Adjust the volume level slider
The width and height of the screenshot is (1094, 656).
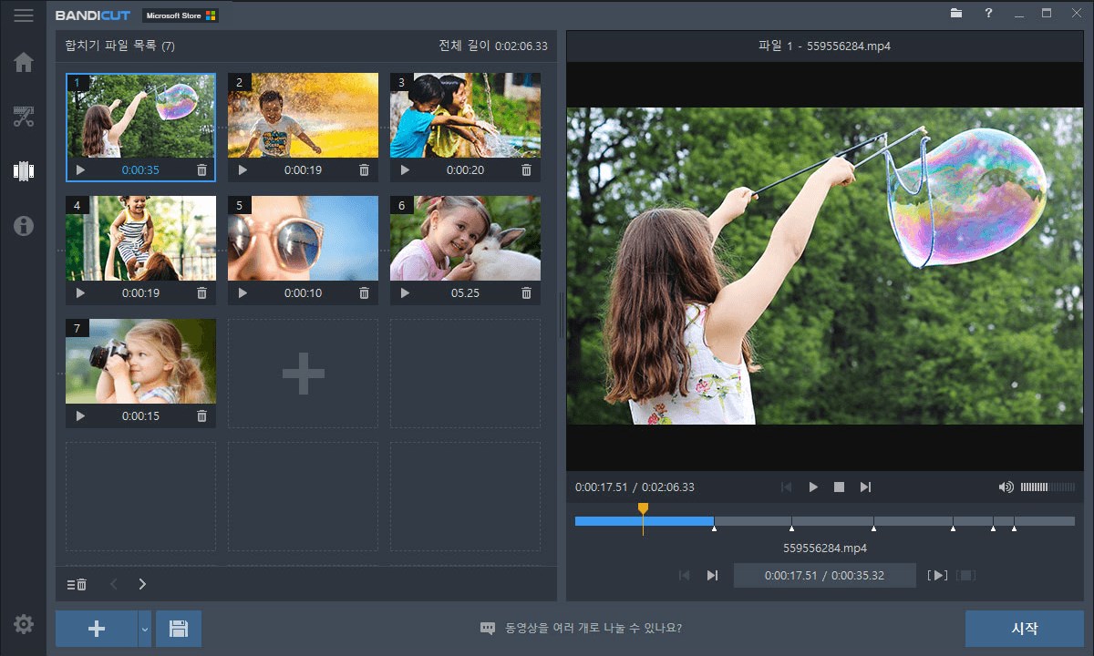point(1047,487)
